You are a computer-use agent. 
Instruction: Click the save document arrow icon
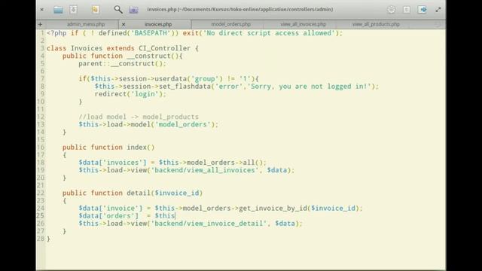click(x=74, y=10)
